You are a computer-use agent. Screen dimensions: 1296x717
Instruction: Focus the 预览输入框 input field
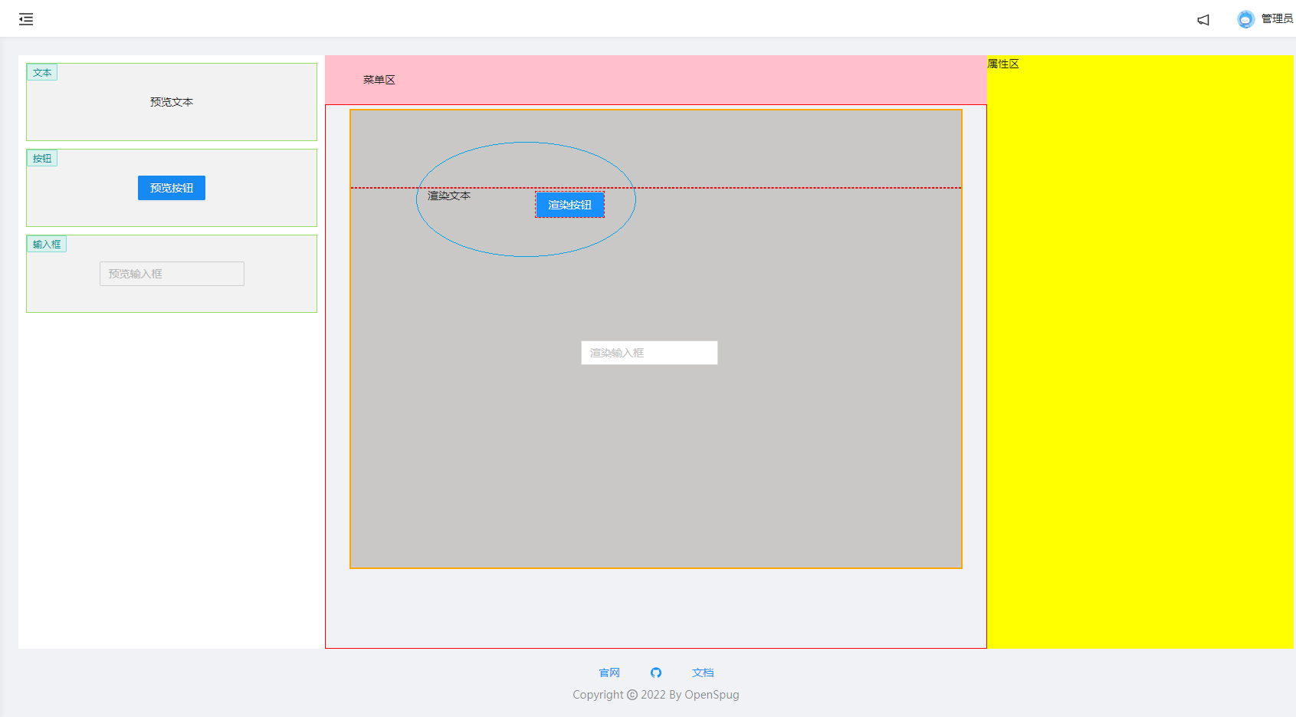(x=172, y=274)
